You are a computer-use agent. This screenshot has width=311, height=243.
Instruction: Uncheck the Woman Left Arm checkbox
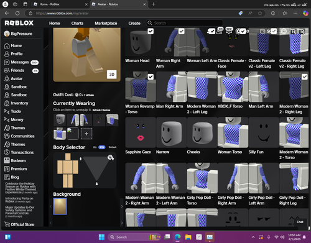[x=212, y=31]
